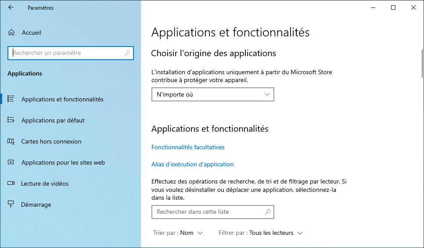Click the Cartes hors connexion map icon
The width and height of the screenshot is (424, 248).
point(11,141)
